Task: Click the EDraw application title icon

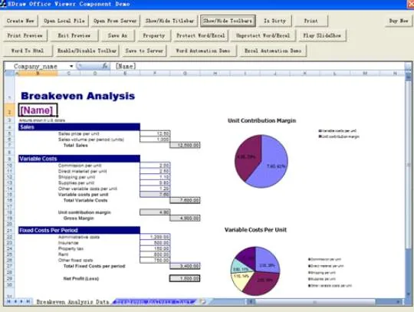Action: (3, 4)
